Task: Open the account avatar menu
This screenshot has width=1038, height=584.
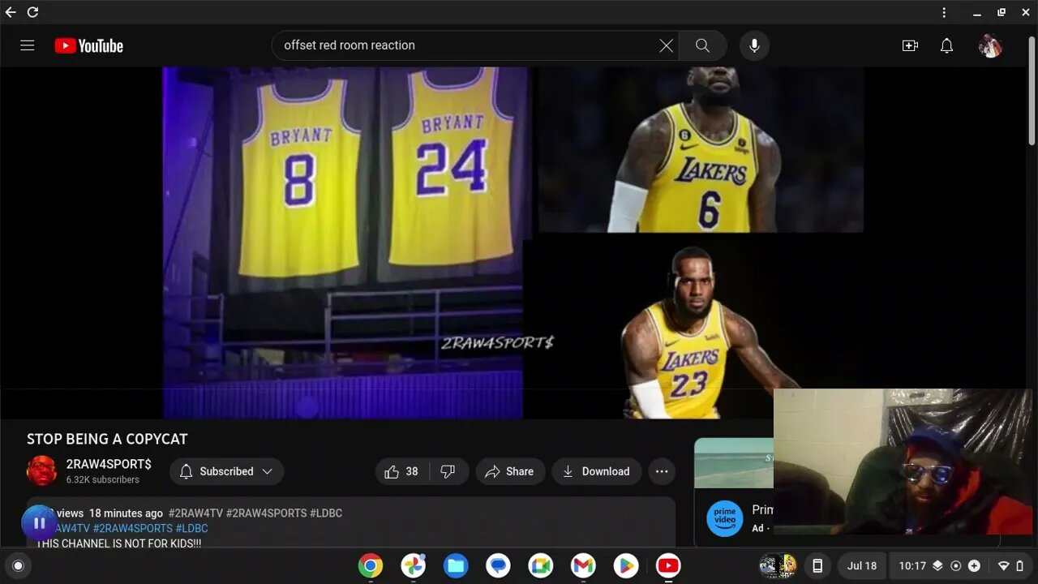Action: coord(990,45)
